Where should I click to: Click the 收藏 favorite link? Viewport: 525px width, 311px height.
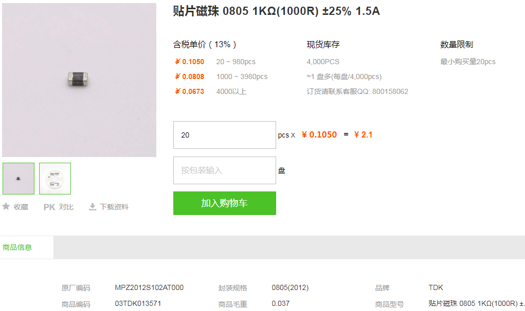point(21,207)
